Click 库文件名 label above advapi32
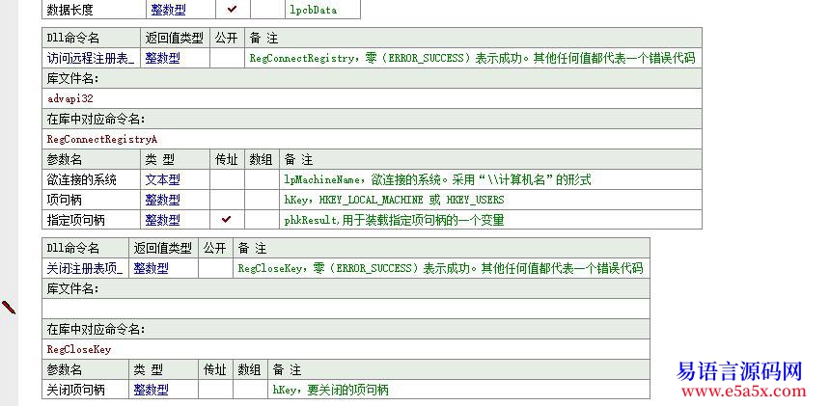This screenshot has width=830, height=406. coord(73,78)
